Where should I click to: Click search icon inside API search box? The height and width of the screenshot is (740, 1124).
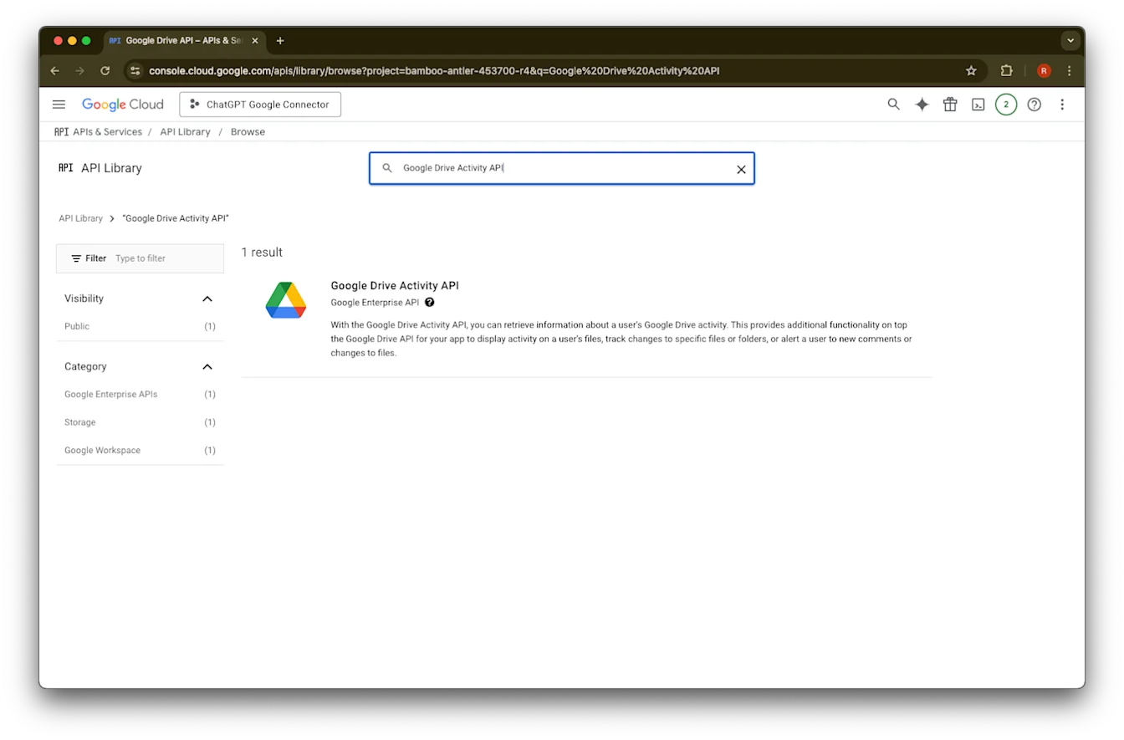pyautogui.click(x=387, y=168)
